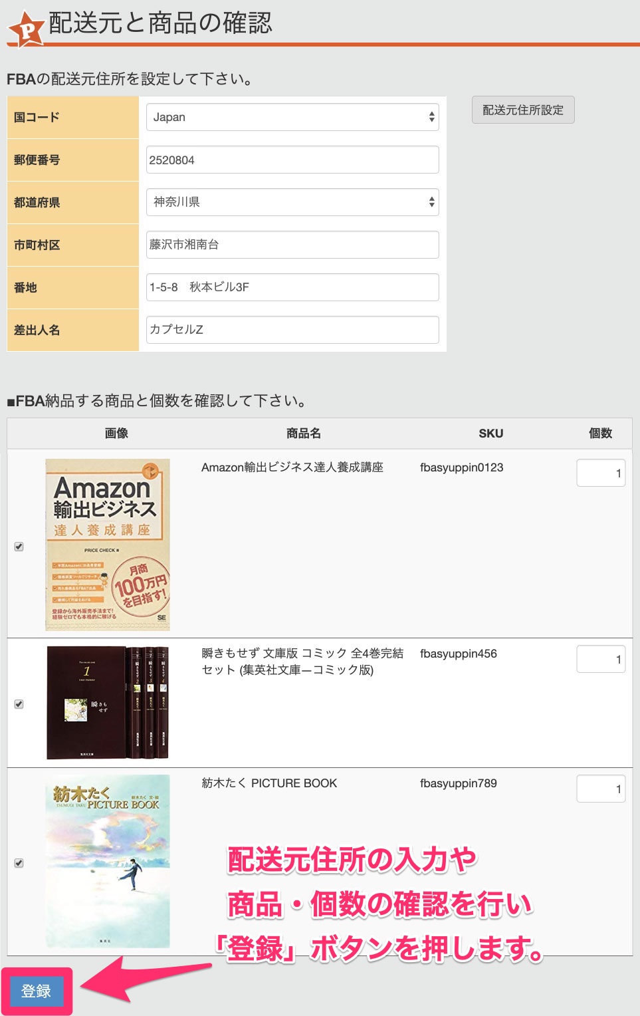Viewport: 640px width, 1016px height.
Task: Click the SKU text fbasyuppin456
Action: pos(459,654)
